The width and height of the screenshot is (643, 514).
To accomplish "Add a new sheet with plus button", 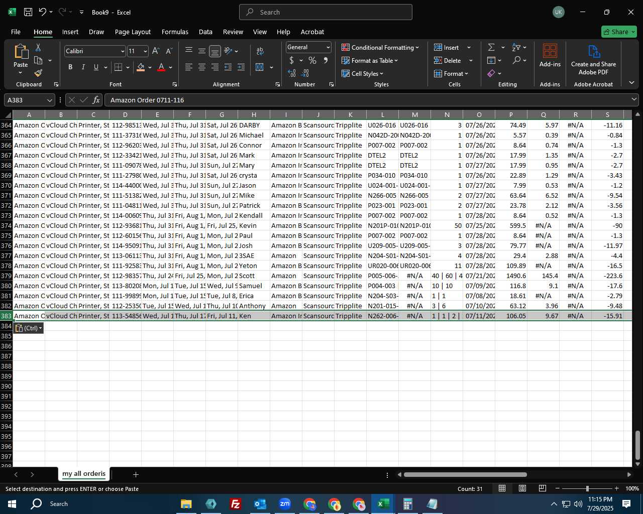I will [x=136, y=474].
